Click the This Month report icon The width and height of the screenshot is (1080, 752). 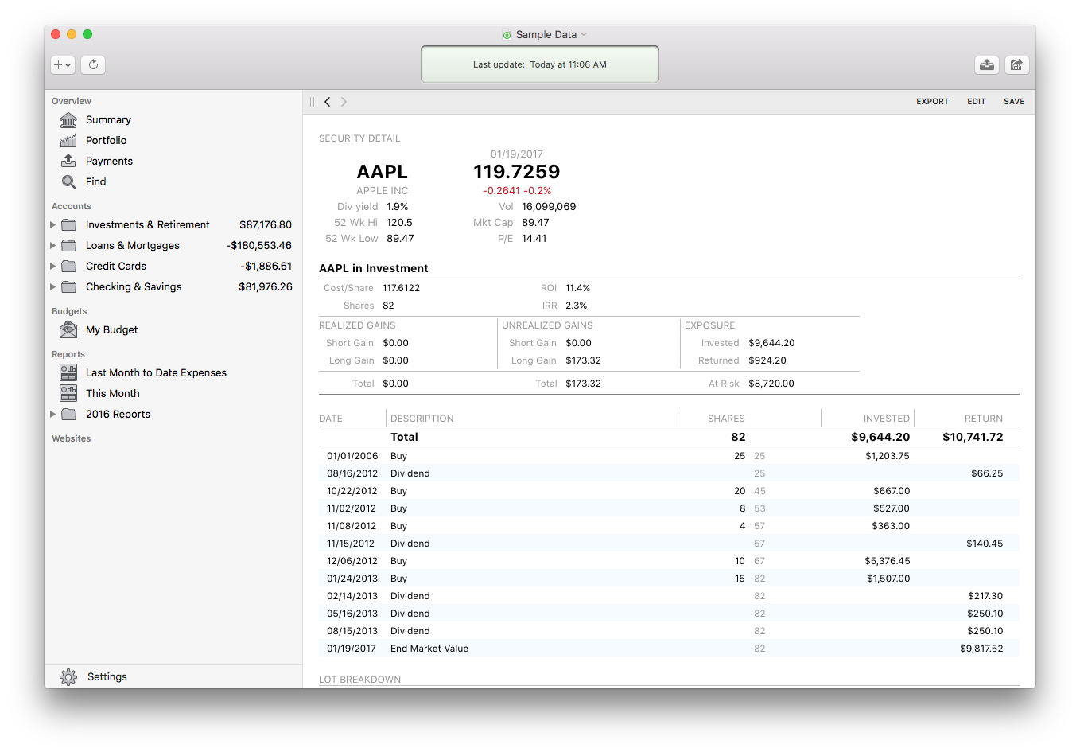69,393
